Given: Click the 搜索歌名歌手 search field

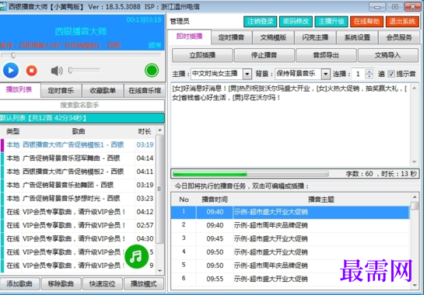Looking at the screenshot, I should 82,106.
